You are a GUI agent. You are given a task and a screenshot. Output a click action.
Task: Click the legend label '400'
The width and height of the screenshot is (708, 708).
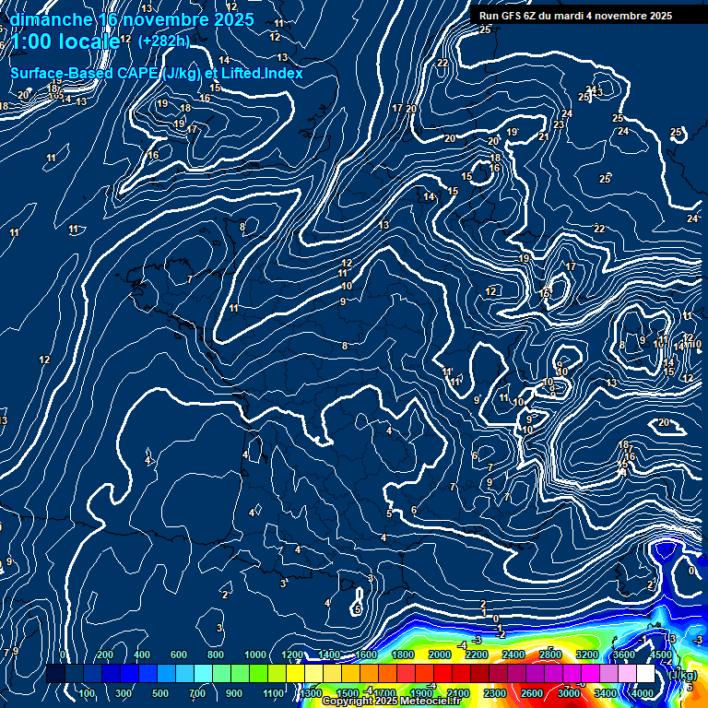click(x=142, y=655)
